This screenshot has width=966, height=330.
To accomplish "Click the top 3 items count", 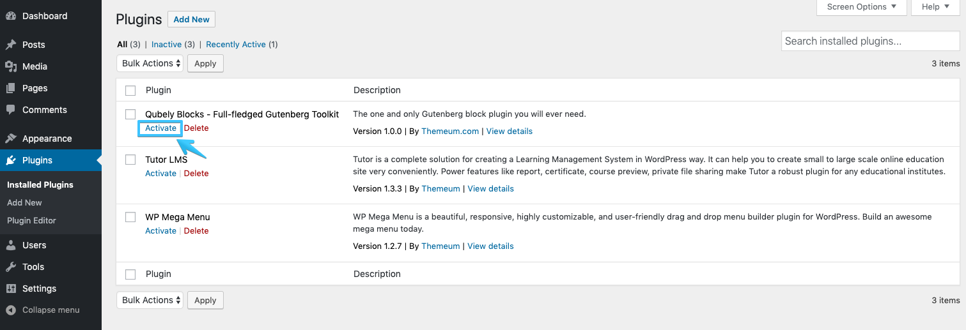I will pyautogui.click(x=946, y=64).
